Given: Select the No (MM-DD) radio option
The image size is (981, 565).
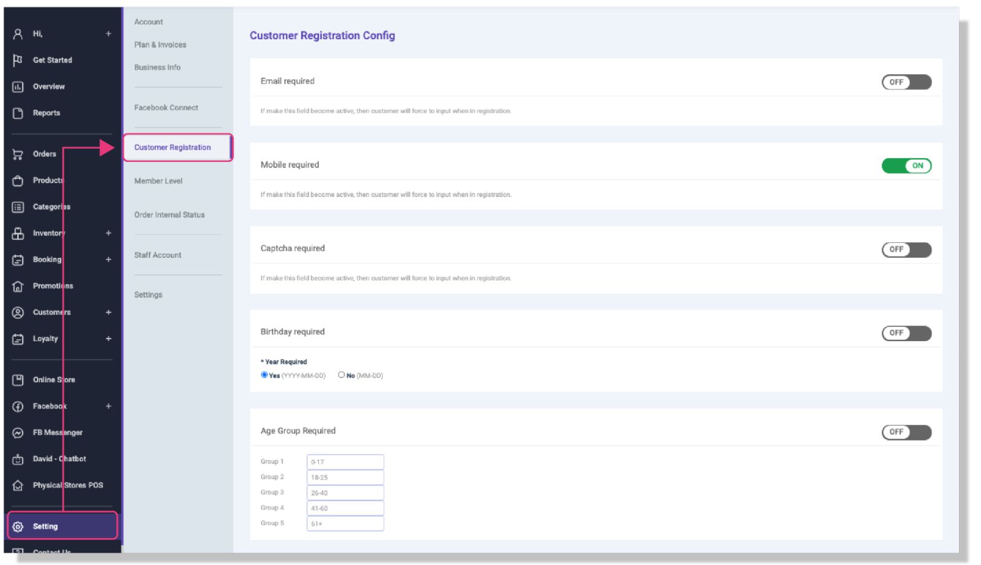Looking at the screenshot, I should click(x=341, y=375).
